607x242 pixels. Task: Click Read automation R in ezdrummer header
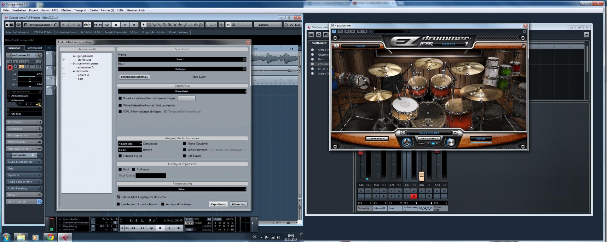point(347,31)
